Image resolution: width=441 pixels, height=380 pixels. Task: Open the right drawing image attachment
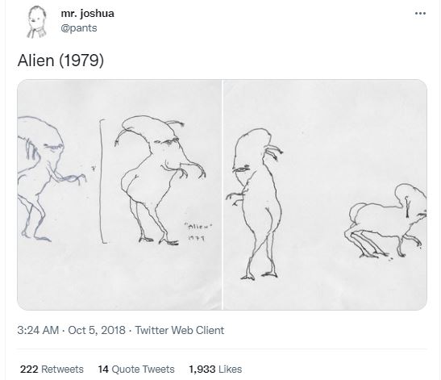coord(325,194)
